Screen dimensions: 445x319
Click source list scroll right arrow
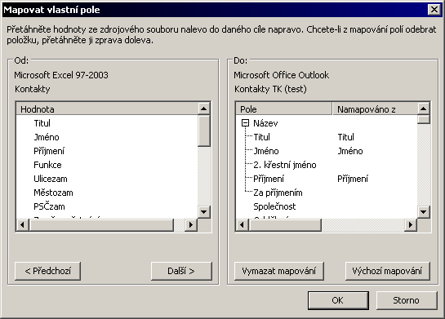coord(191,225)
